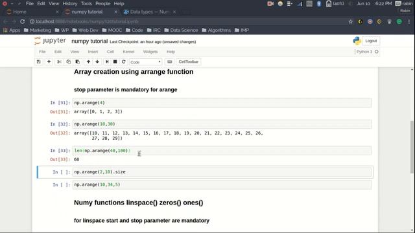
Task: Switch to the Data types NumPy tab
Action: [x=149, y=12]
